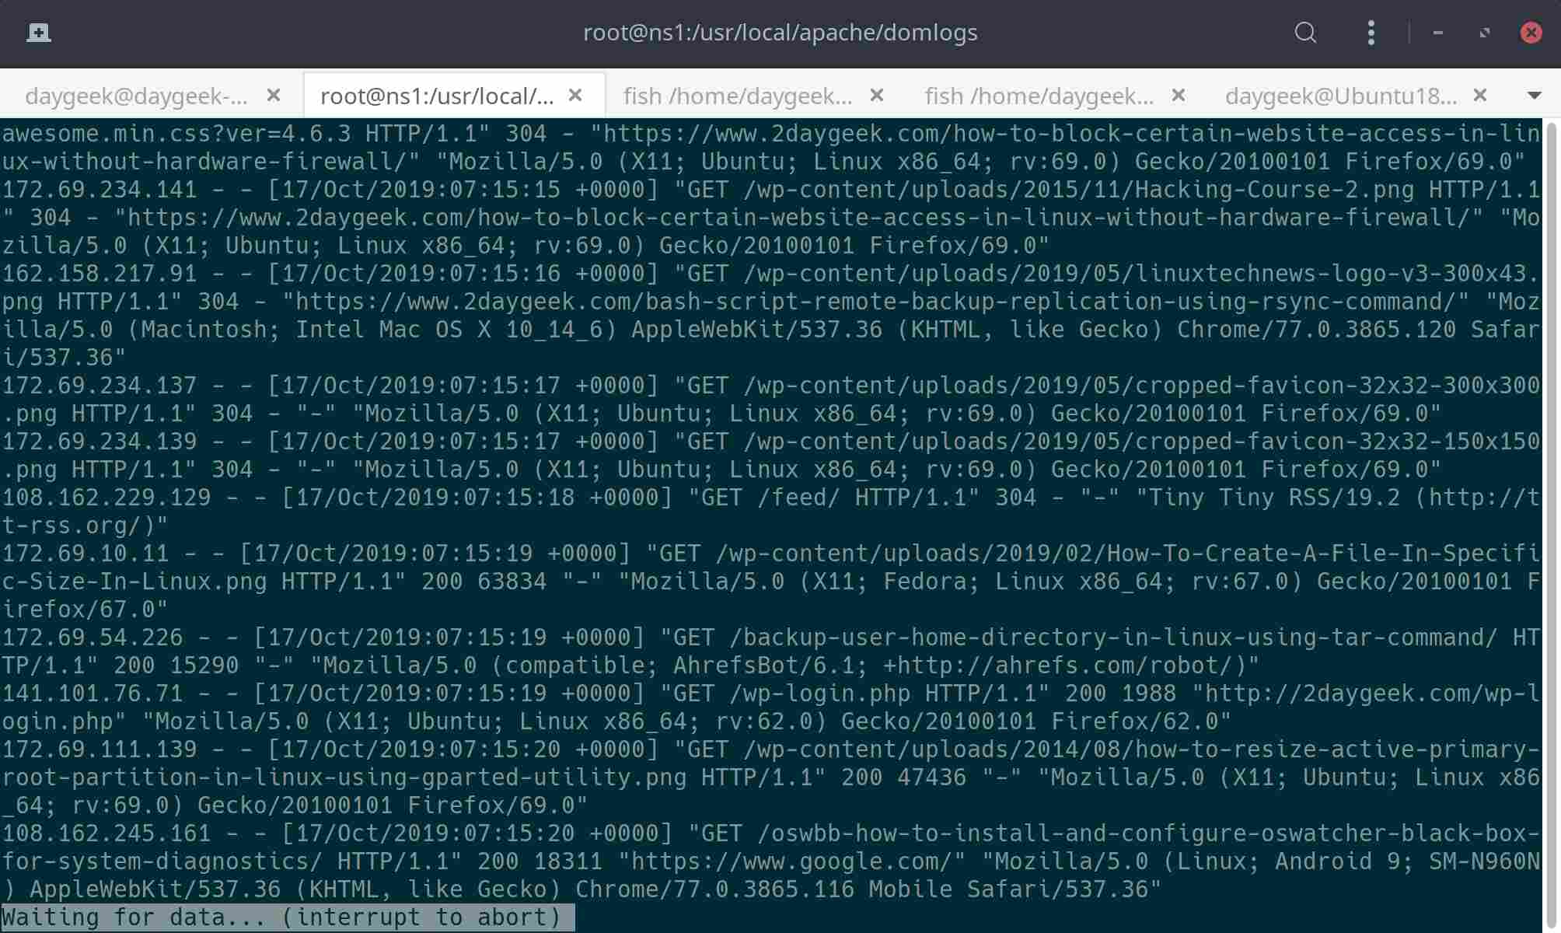Close the root@ns1 tab
This screenshot has width=1561, height=933.
point(575,95)
